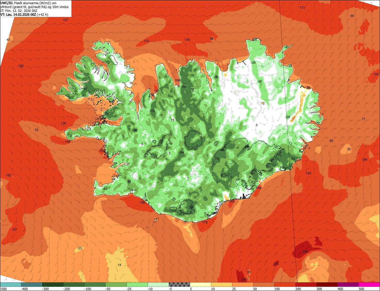
Task: Click the '210' flux value in the south
Action: point(276,264)
